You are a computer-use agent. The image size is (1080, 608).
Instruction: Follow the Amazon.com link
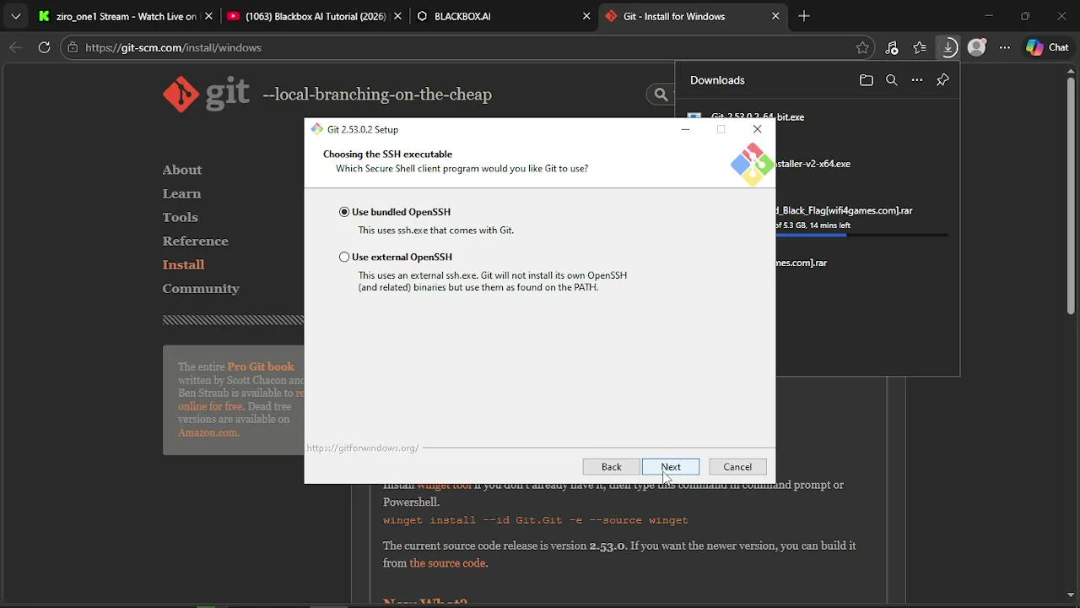[x=208, y=432]
